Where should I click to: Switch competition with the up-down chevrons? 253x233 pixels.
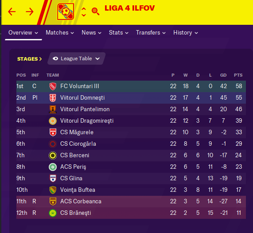click(84, 12)
